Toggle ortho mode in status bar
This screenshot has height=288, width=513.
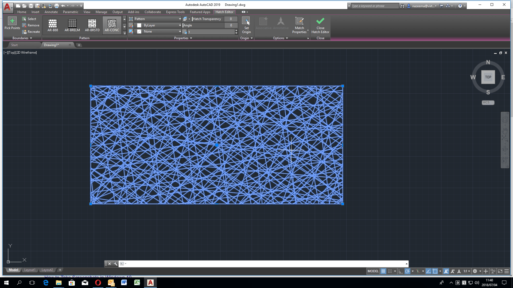401,271
